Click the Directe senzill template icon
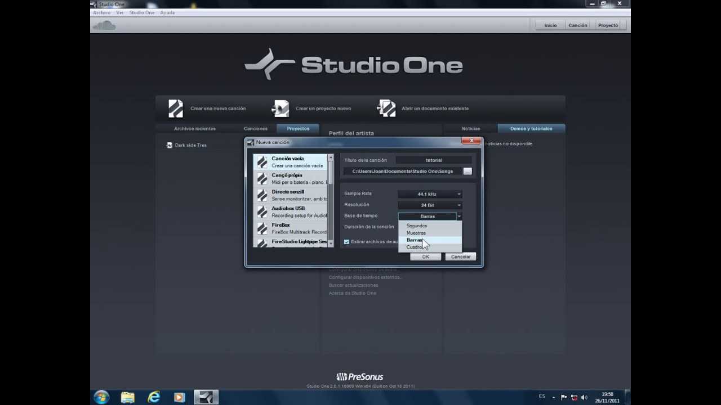The width and height of the screenshot is (721, 405). [262, 195]
